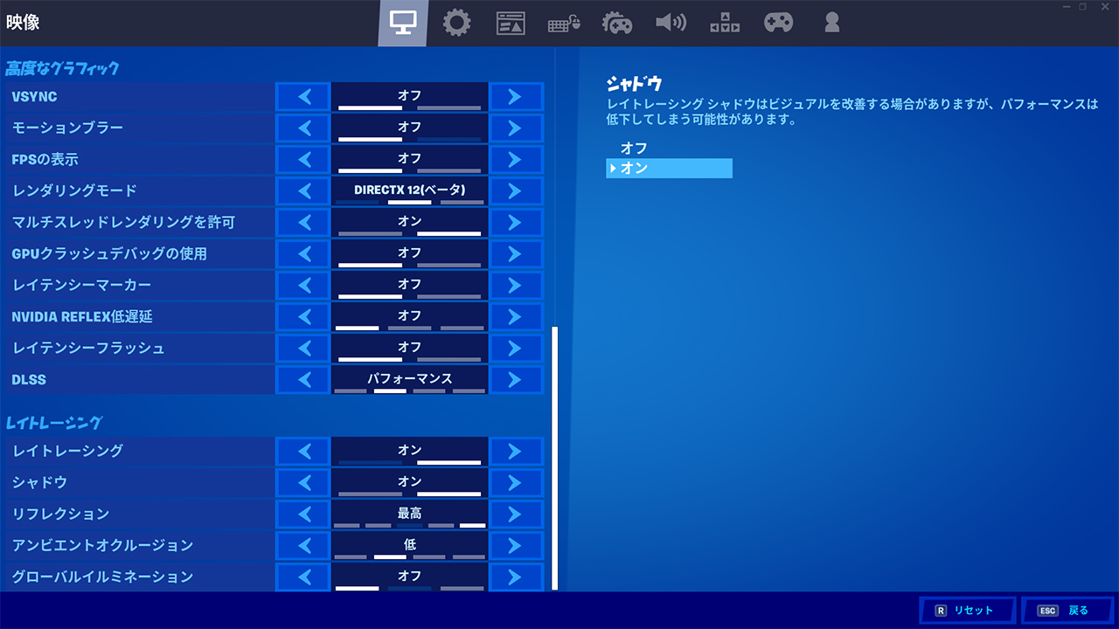Click right arrow for レイテンシーマーカー
This screenshot has height=629, width=1119.
(516, 285)
